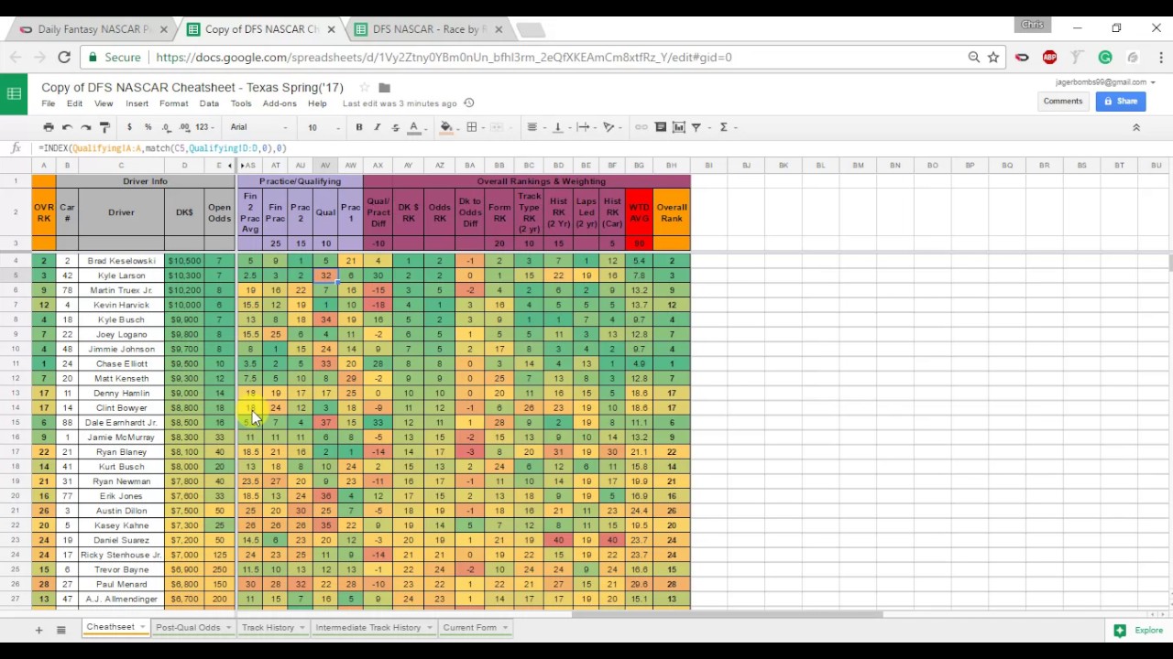Open the Sheets home icon

14,93
